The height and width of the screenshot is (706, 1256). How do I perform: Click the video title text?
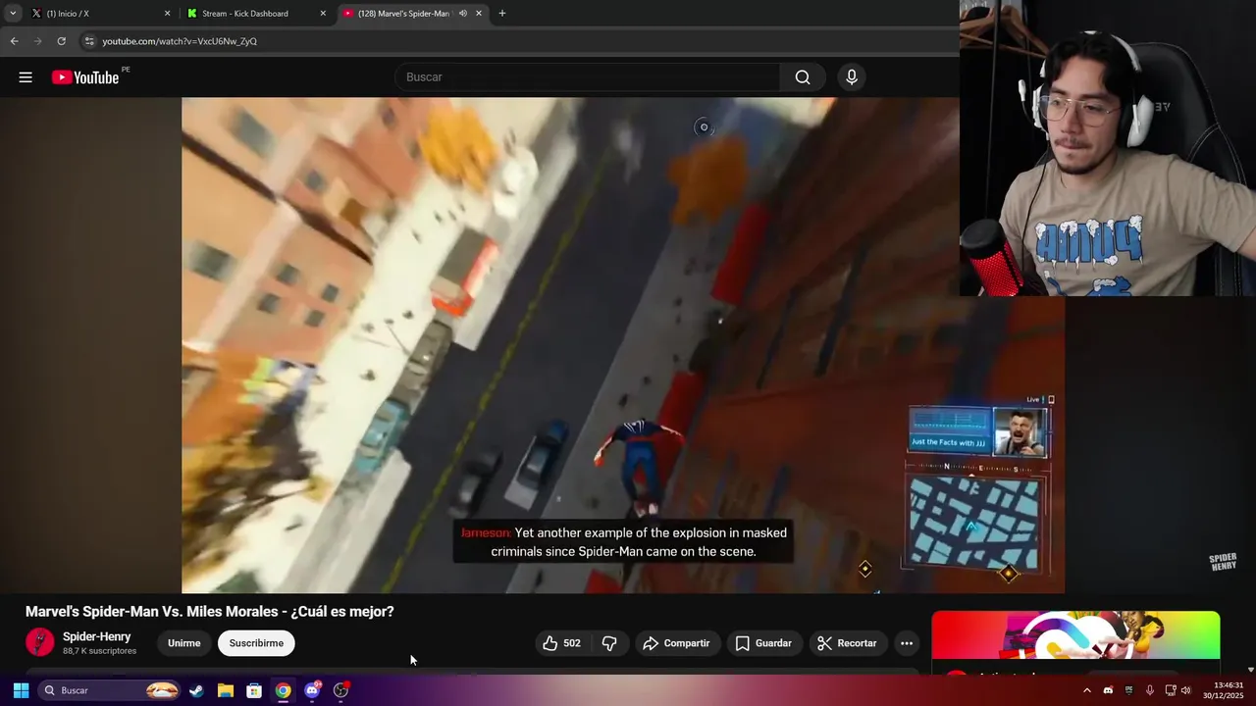pos(210,611)
